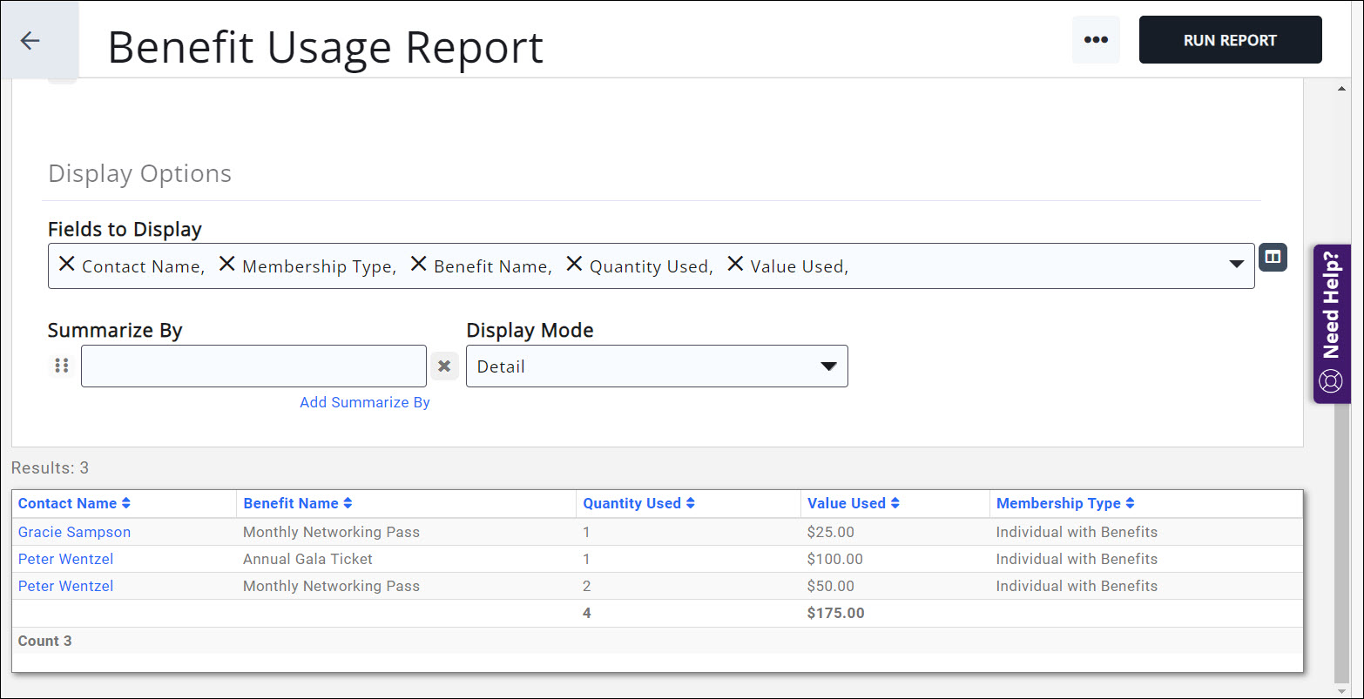Grab the Summarize By drag handle
Screen dimensions: 1364x699
(x=61, y=366)
